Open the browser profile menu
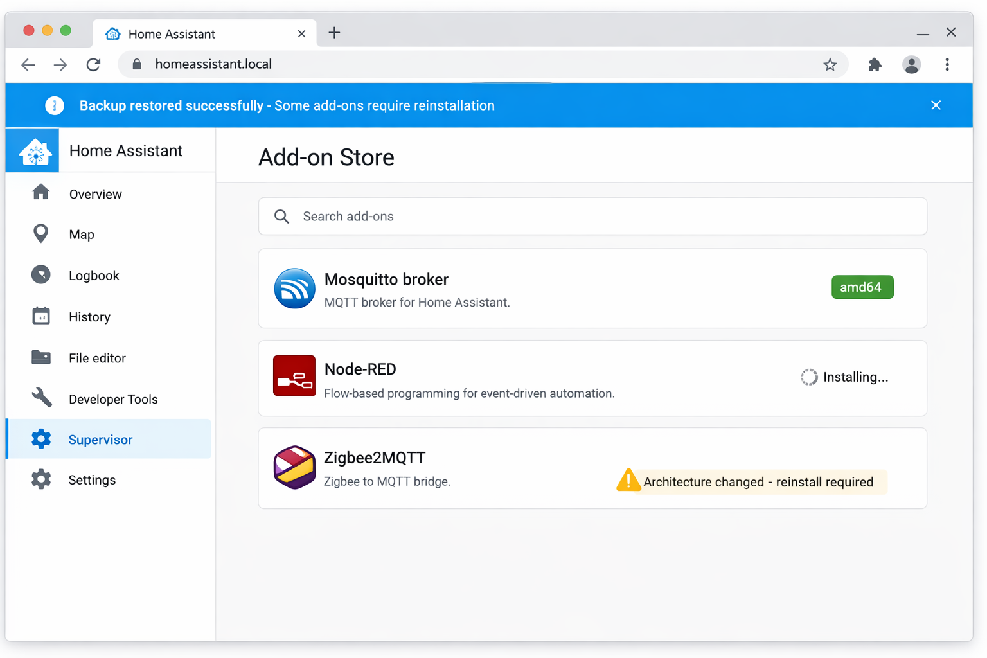This screenshot has height=658, width=987. (x=912, y=64)
